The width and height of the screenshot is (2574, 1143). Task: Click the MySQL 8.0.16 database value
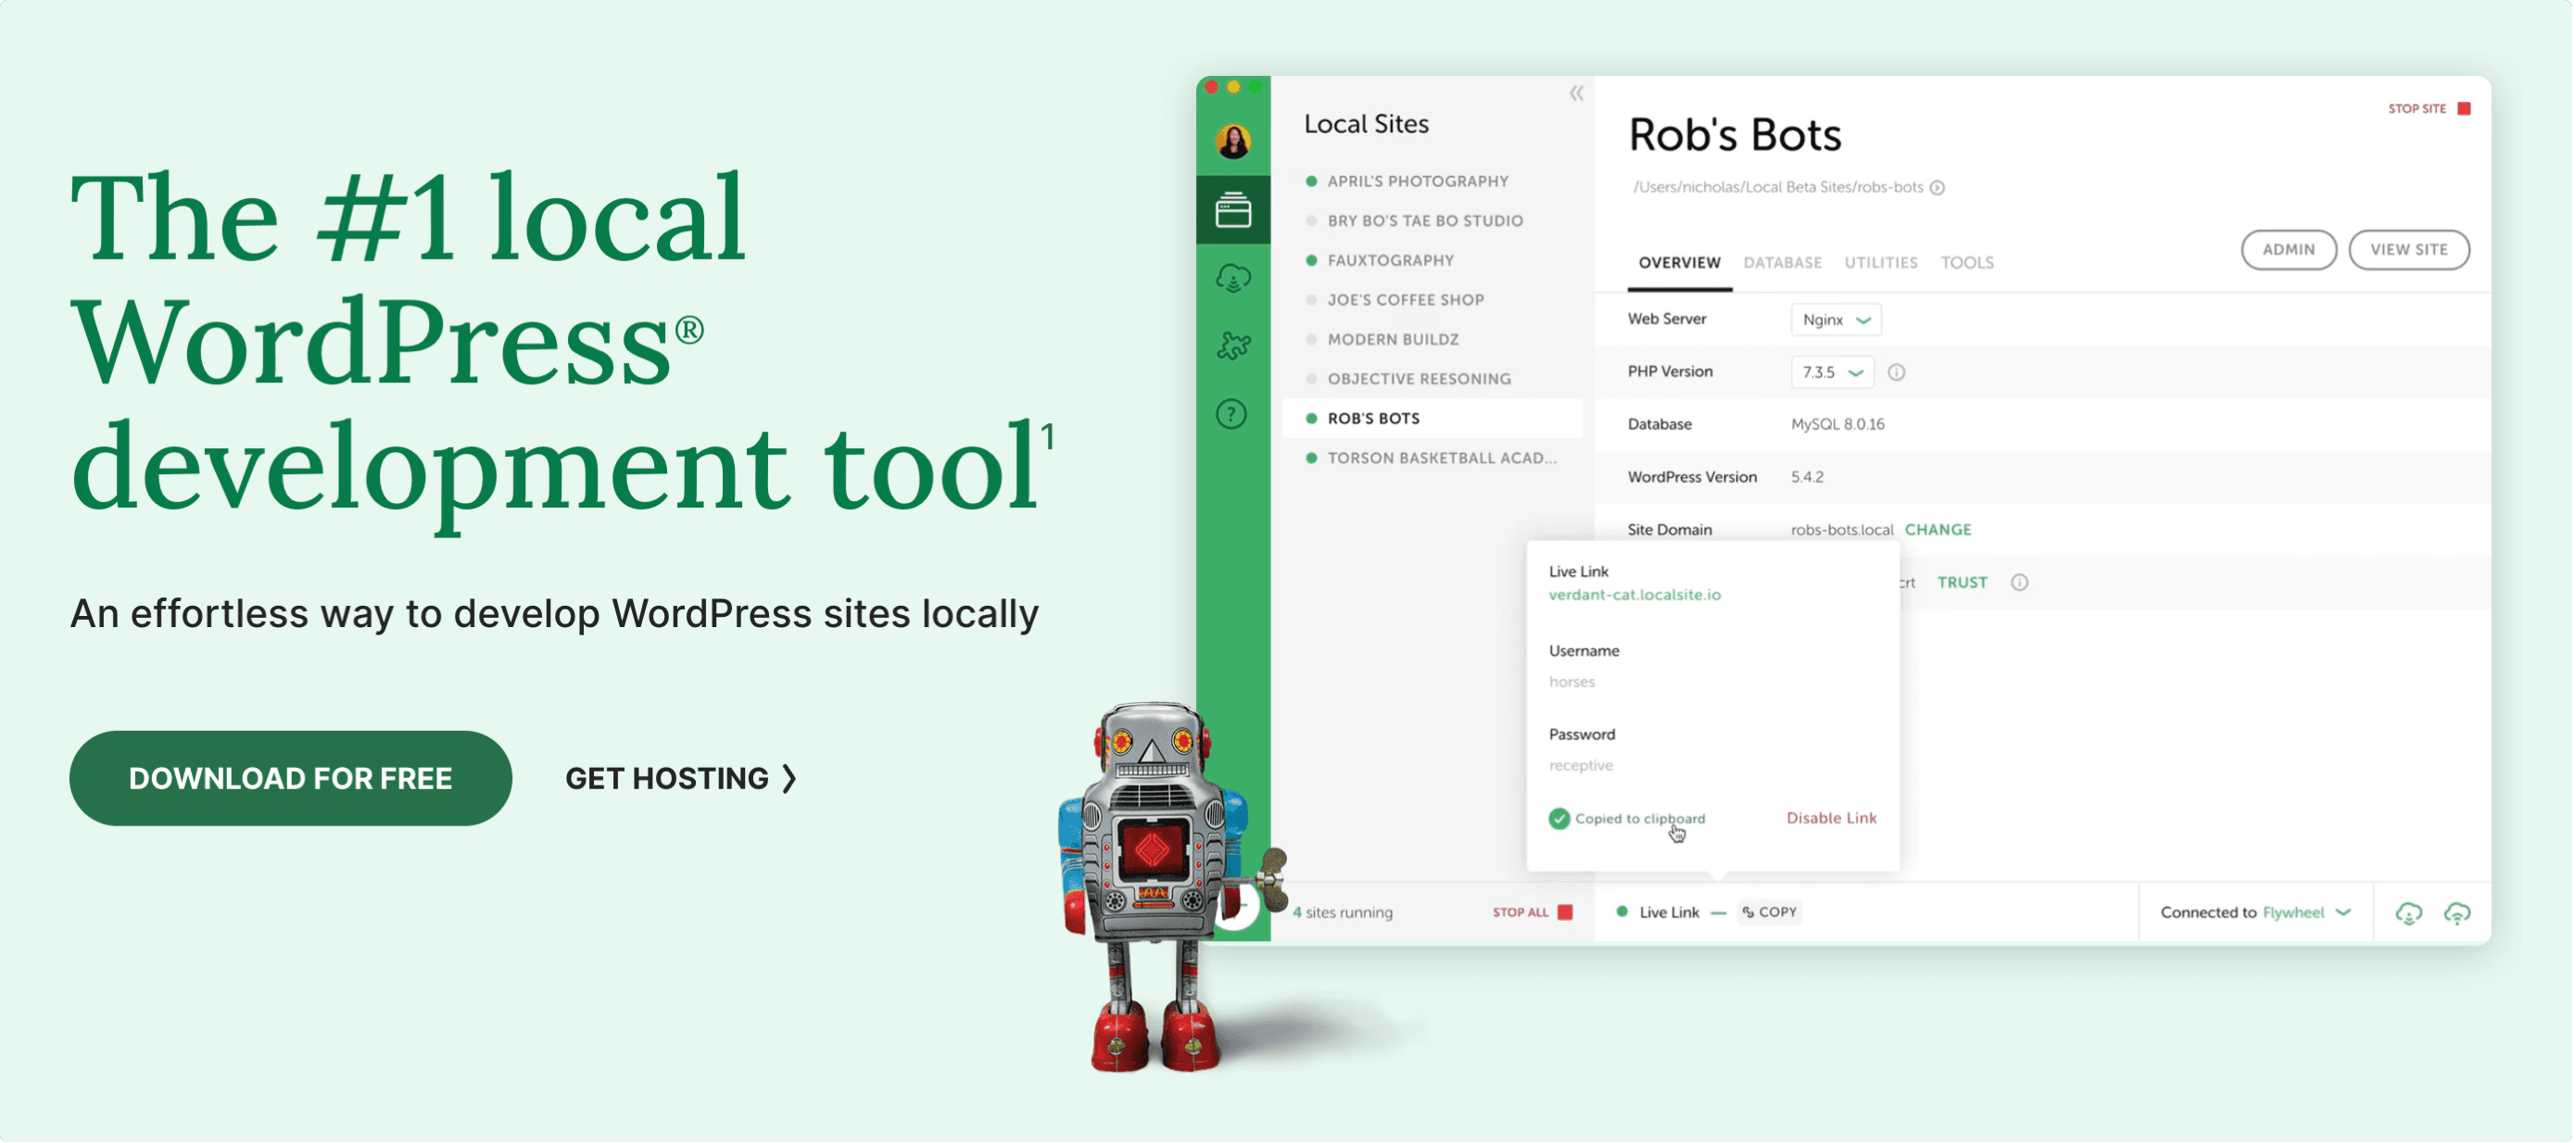[1837, 424]
